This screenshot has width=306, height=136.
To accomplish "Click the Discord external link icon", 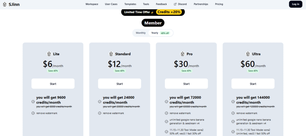I will tap(175, 4).
